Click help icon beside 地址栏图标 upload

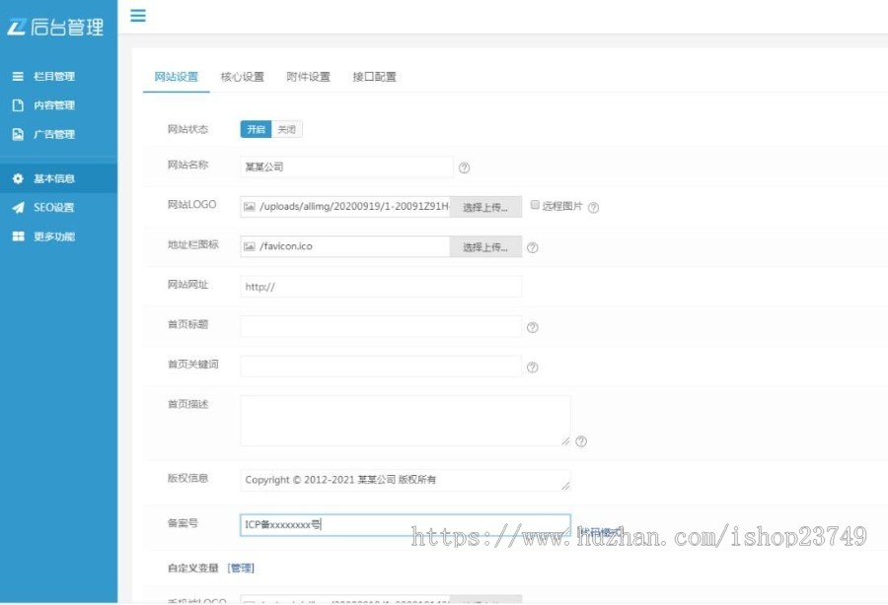tap(533, 247)
